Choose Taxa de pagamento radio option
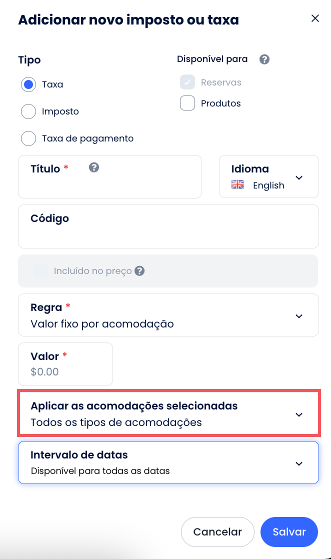Screen dimensions: 331x559 [x=28, y=138]
